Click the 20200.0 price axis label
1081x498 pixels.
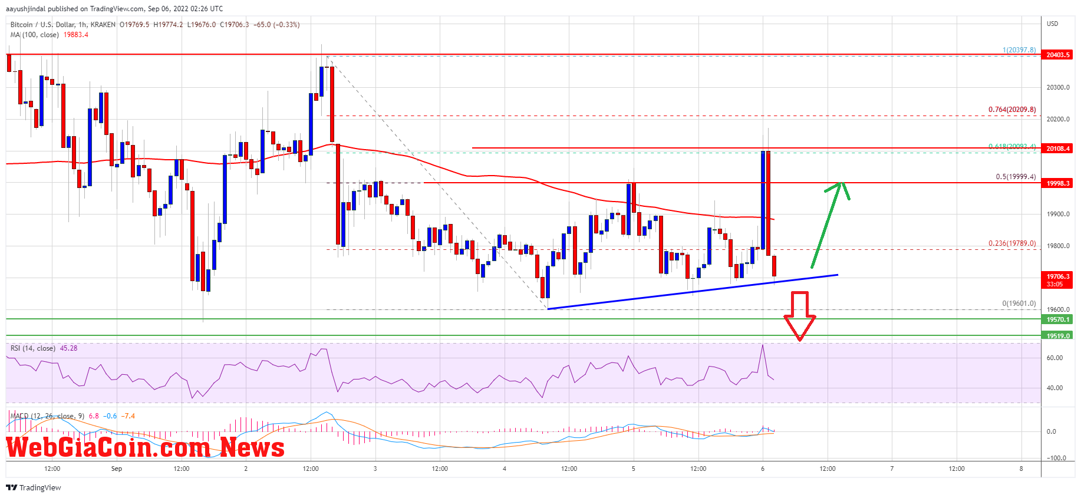coord(1057,119)
